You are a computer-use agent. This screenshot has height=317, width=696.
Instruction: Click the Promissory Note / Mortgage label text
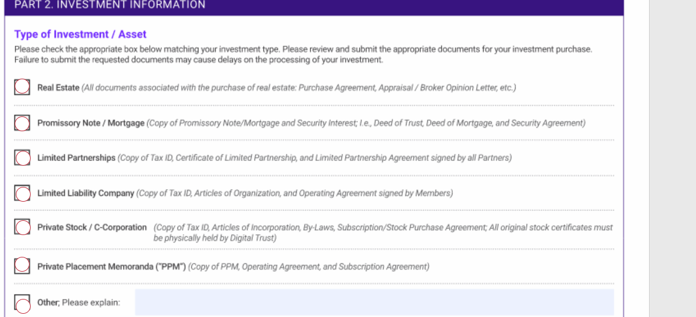point(91,123)
